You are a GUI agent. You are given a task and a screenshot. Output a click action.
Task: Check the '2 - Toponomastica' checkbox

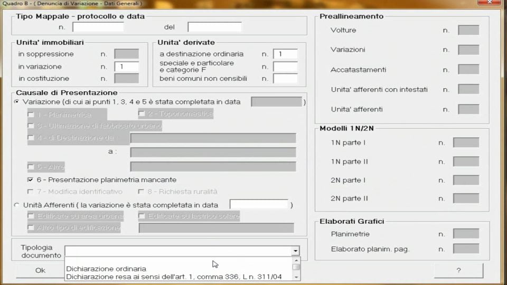pyautogui.click(x=142, y=113)
